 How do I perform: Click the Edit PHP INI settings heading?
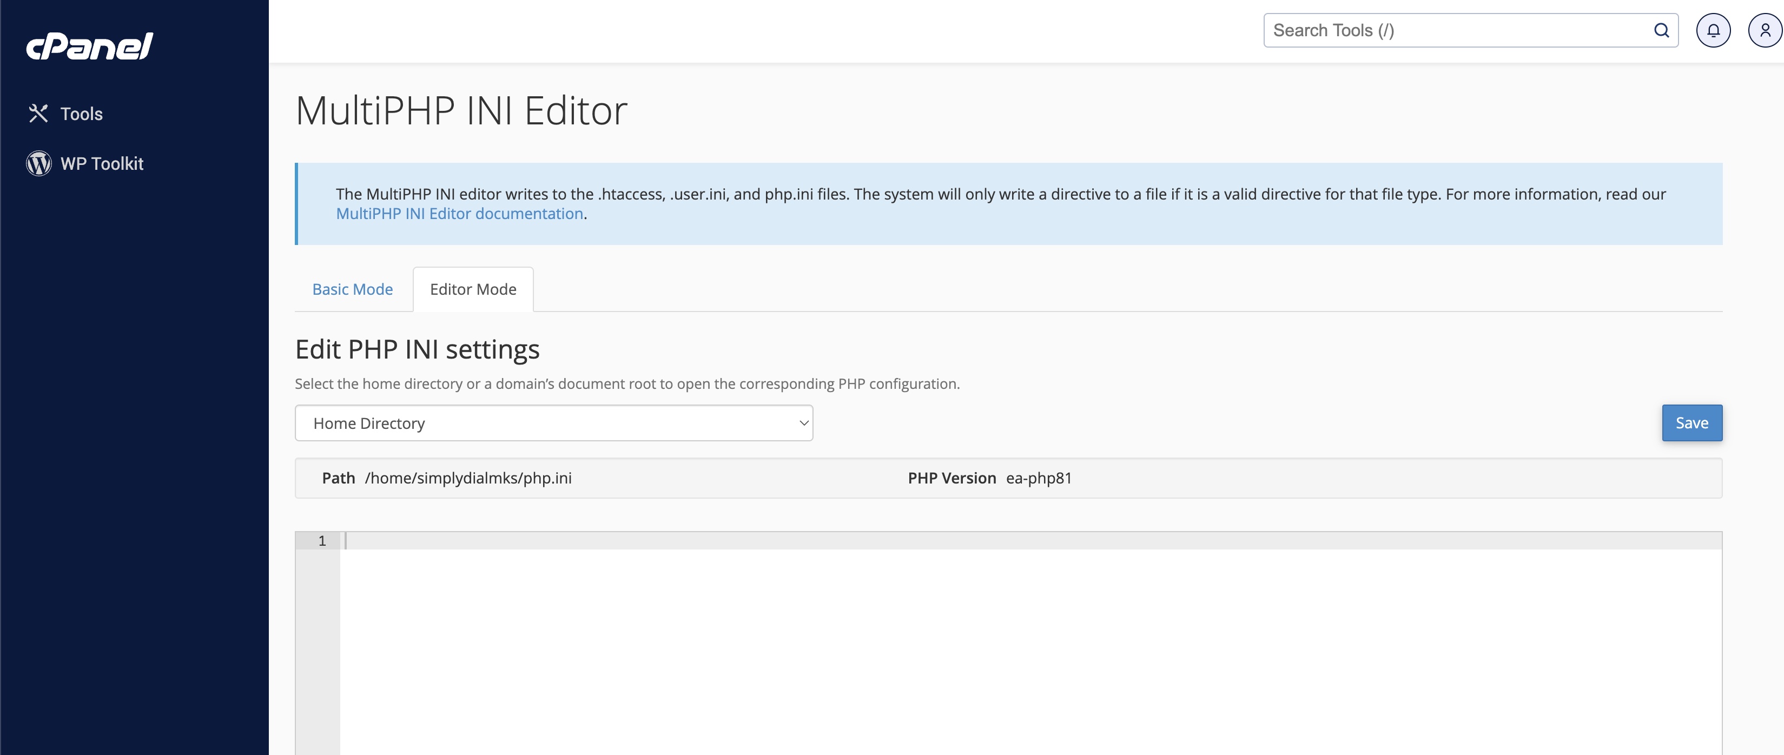[x=417, y=350]
